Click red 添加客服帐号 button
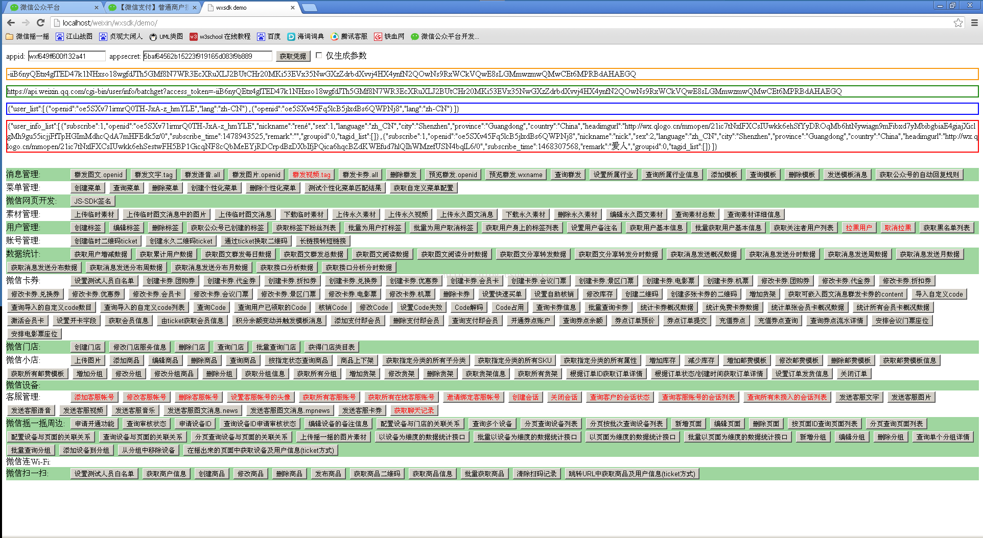Image resolution: width=983 pixels, height=538 pixels. (x=95, y=397)
